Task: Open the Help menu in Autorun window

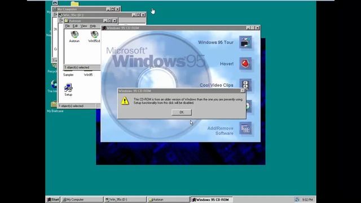Action: (93, 26)
